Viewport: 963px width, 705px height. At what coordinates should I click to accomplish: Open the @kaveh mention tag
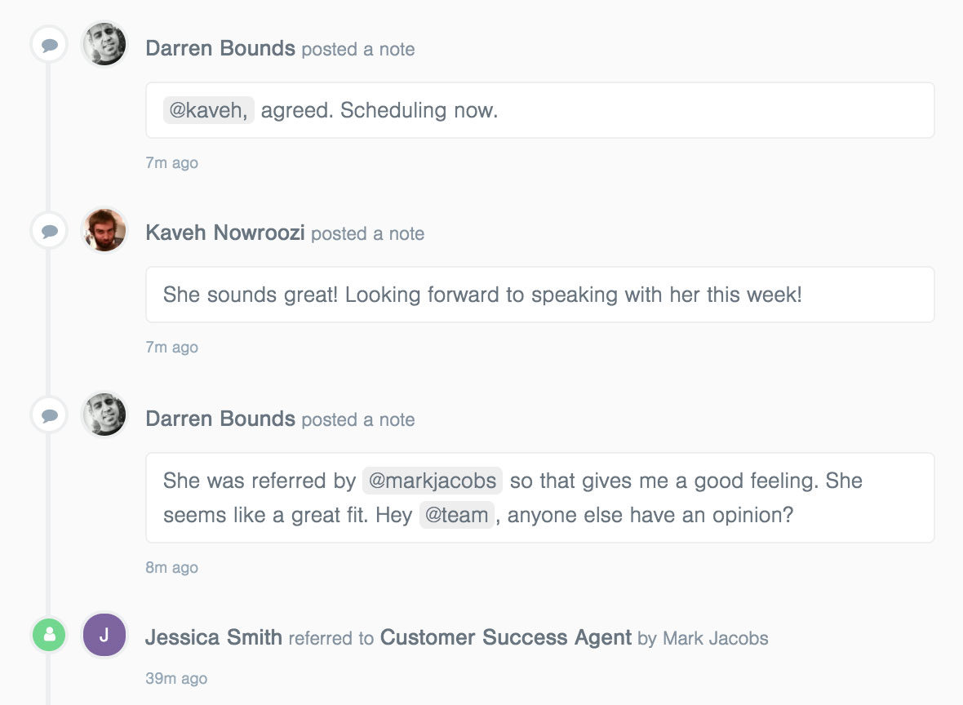point(209,110)
